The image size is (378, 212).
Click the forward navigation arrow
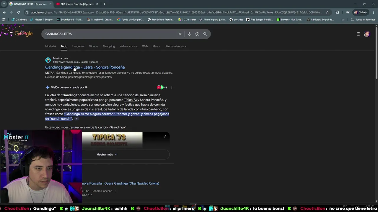[x=11, y=12]
